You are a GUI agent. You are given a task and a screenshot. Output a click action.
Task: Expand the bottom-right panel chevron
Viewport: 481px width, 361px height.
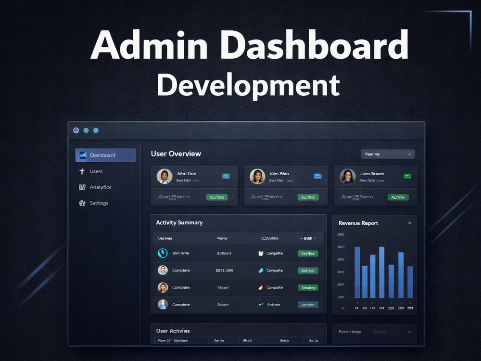[410, 332]
